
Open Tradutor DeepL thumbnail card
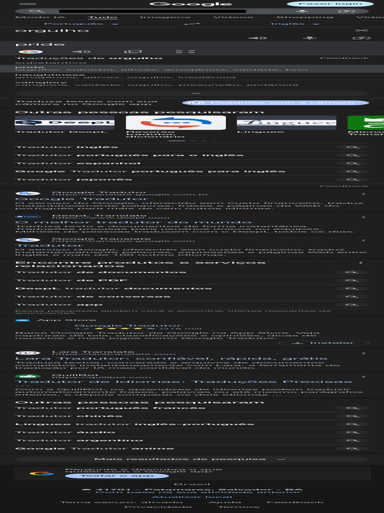coord(64,124)
